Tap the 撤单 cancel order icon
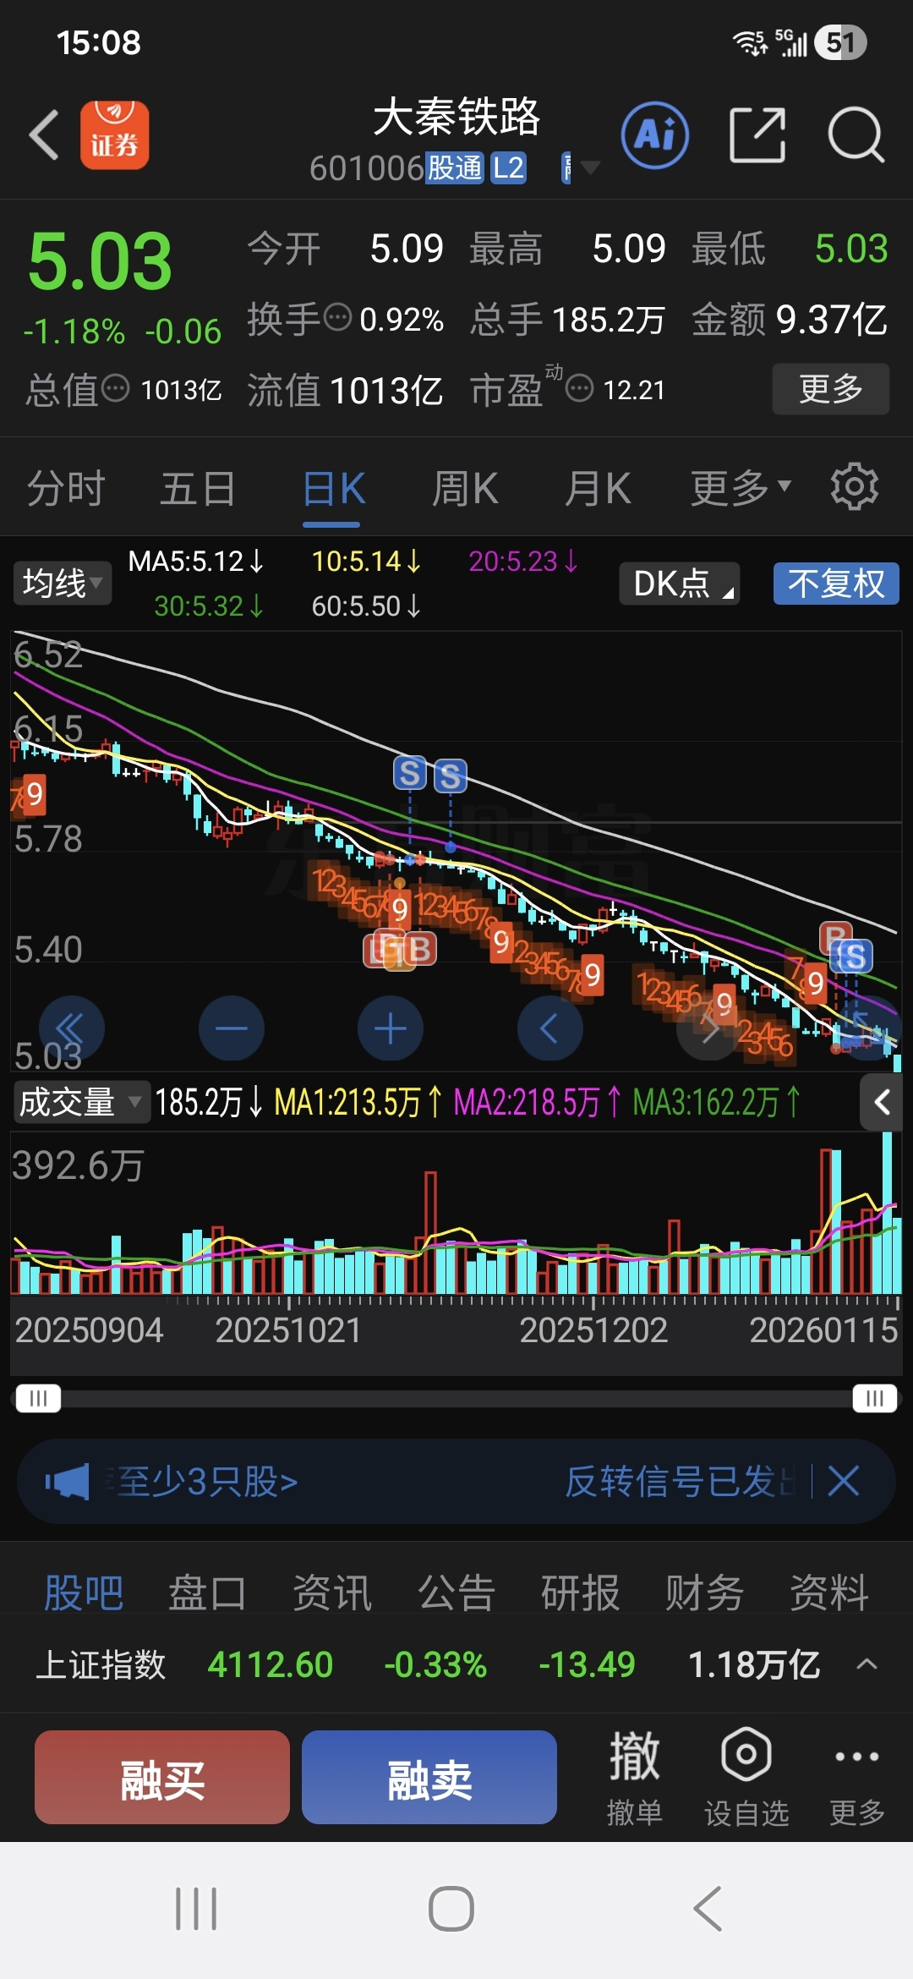The width and height of the screenshot is (913, 1979). pyautogui.click(x=634, y=1777)
